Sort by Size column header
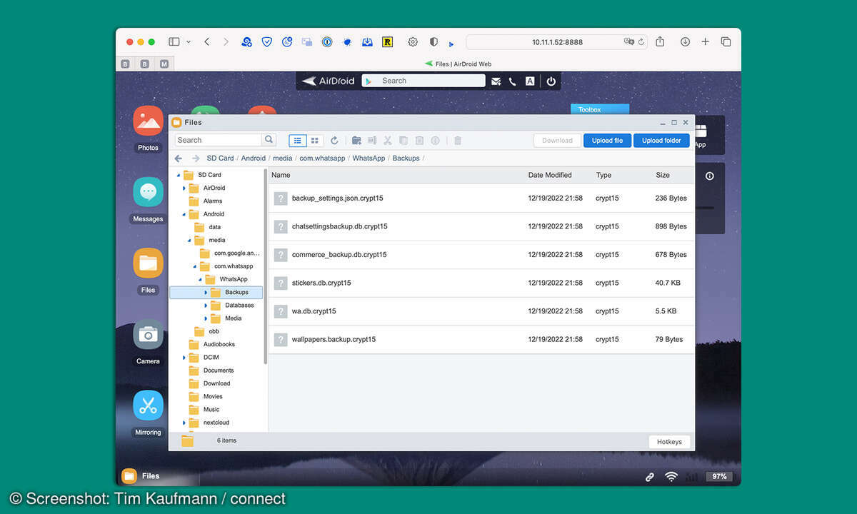 coord(663,175)
